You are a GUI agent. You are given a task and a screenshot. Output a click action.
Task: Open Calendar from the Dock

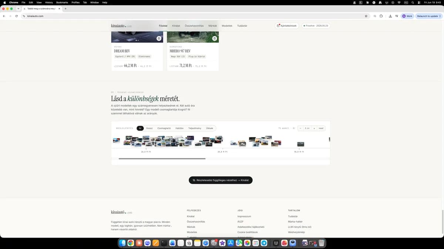(x=189, y=243)
